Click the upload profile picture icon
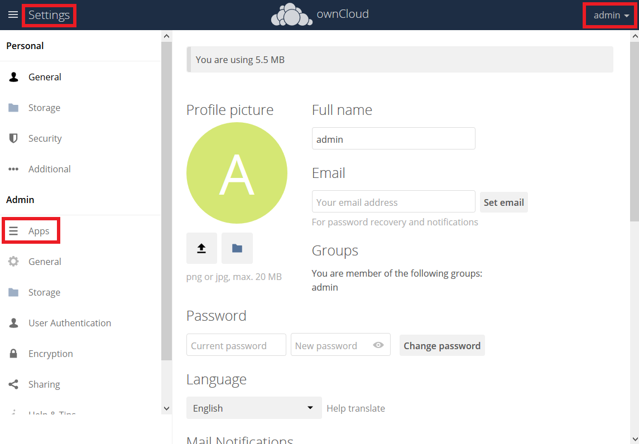639x444 pixels. [x=201, y=248]
